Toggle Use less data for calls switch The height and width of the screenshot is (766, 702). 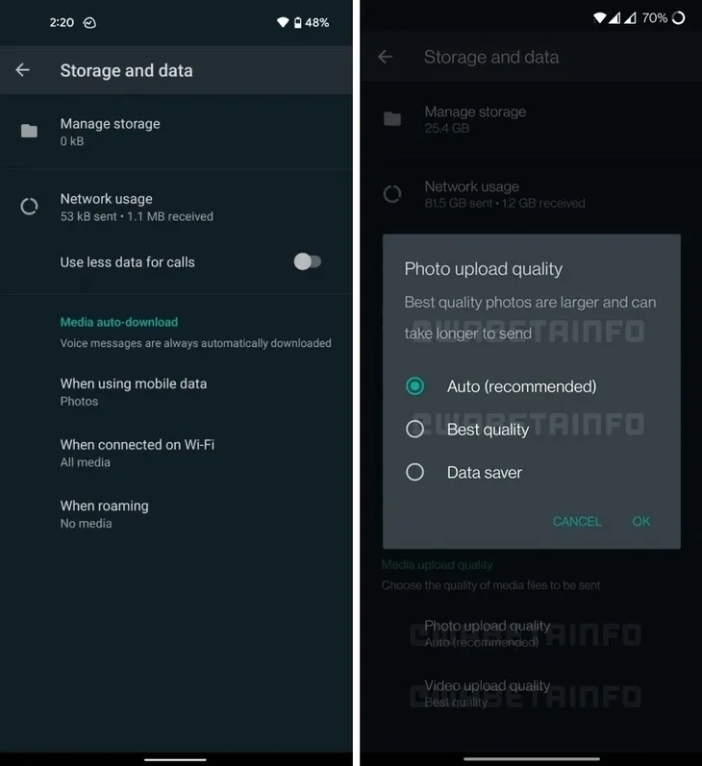point(308,261)
